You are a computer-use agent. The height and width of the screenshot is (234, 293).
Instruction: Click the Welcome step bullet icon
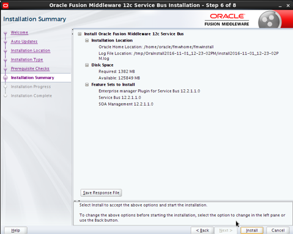pyautogui.click(x=6, y=33)
